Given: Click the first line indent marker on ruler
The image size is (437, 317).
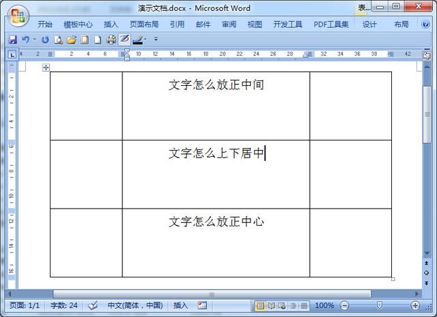Looking at the screenshot, I should [127, 51].
